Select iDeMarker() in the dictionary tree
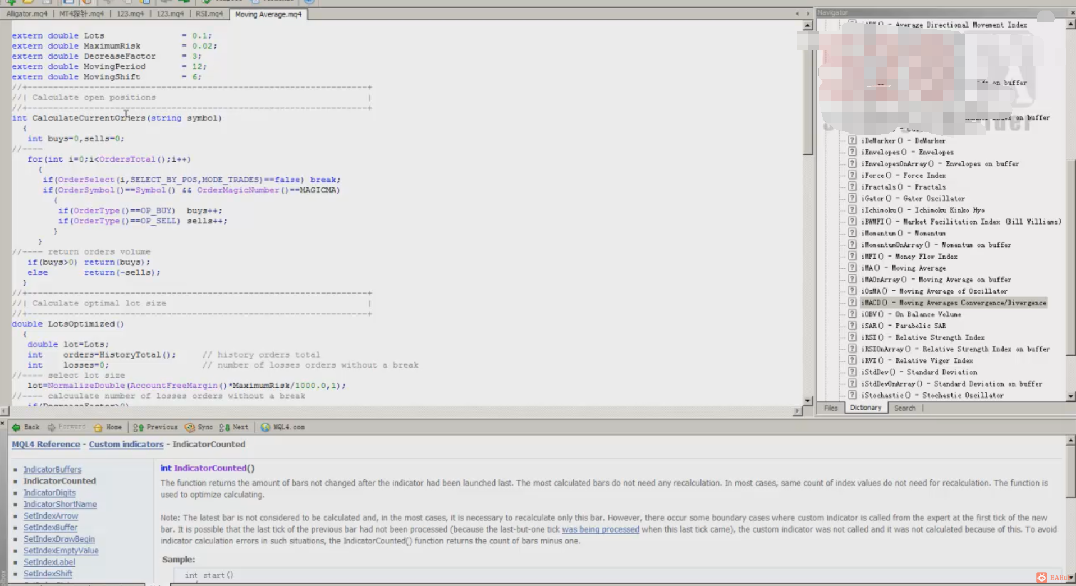This screenshot has width=1076, height=586. point(903,140)
